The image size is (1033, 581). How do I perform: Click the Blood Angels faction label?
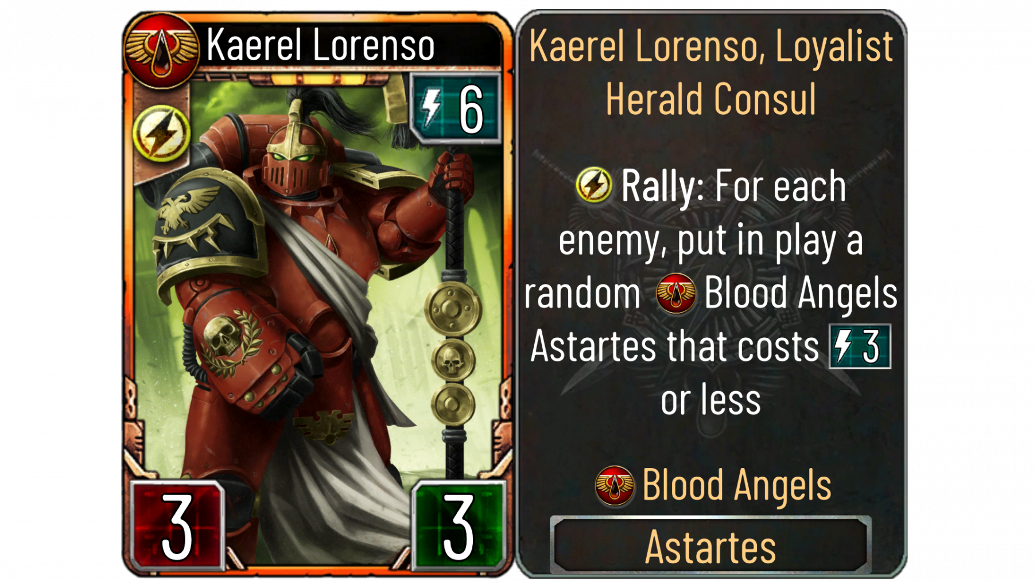(737, 485)
